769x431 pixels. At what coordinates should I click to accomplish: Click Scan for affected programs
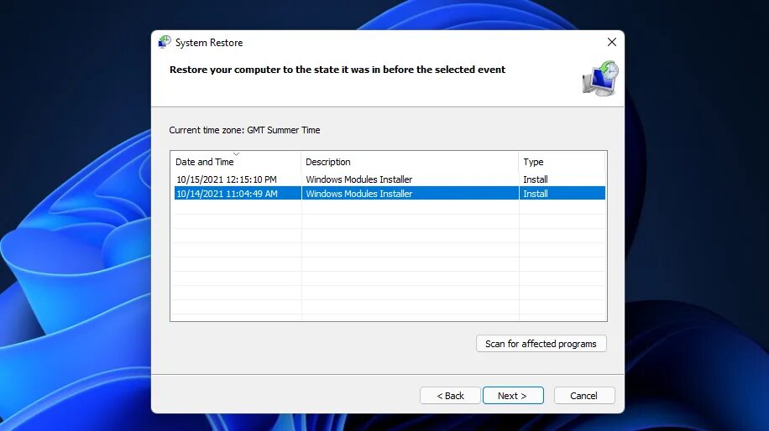click(x=541, y=343)
